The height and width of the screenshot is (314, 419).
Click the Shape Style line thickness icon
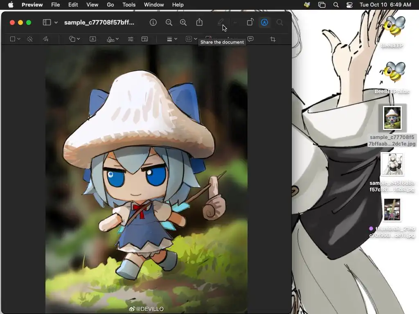pyautogui.click(x=169, y=39)
